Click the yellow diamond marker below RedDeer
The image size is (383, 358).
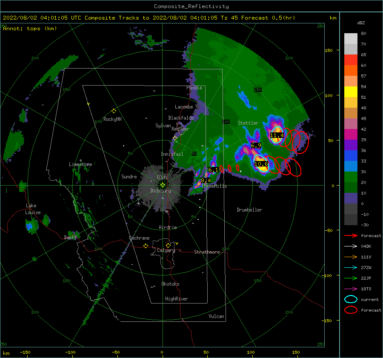pyautogui.click(x=175, y=138)
